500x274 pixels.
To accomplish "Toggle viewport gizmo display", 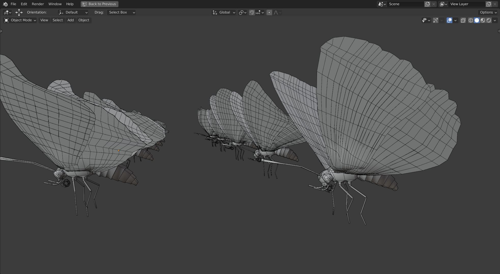I will point(435,20).
